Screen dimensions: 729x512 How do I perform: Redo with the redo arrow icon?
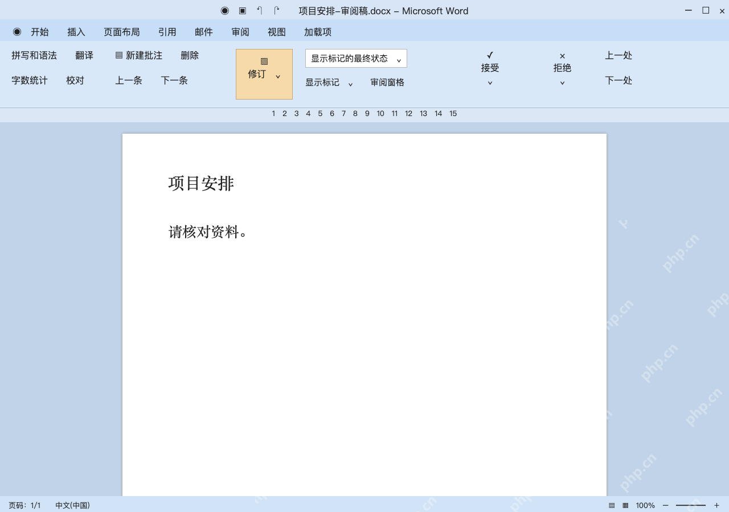pyautogui.click(x=277, y=11)
